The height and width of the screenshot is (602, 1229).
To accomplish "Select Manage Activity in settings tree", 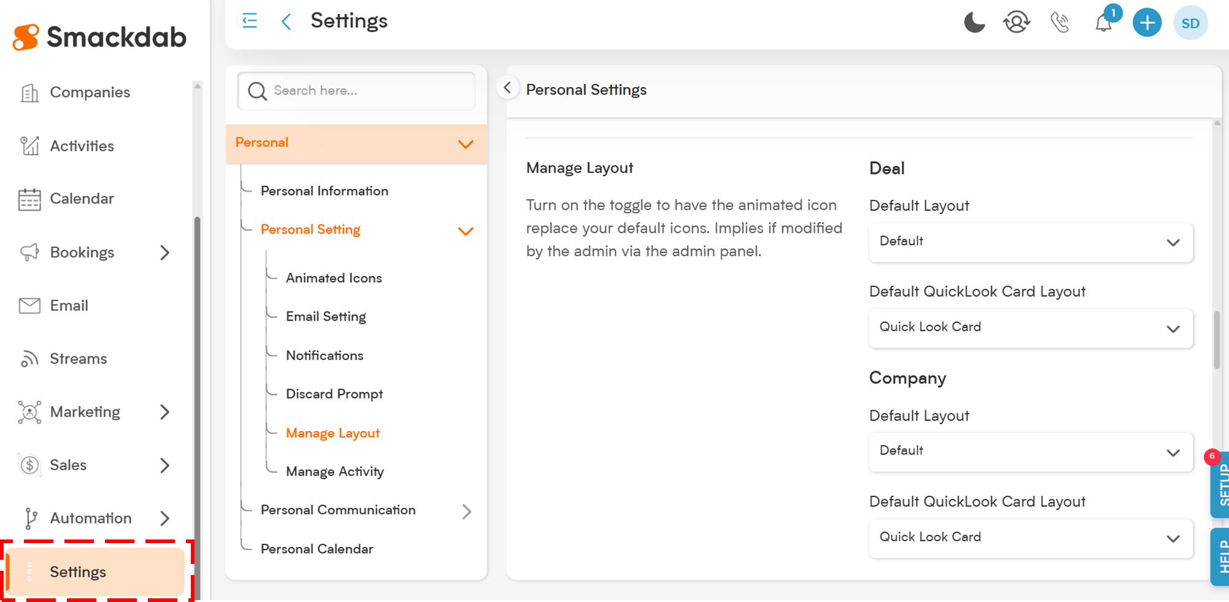I will [x=335, y=471].
